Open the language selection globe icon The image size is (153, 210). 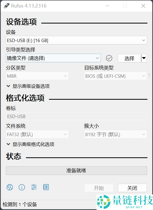[9, 187]
